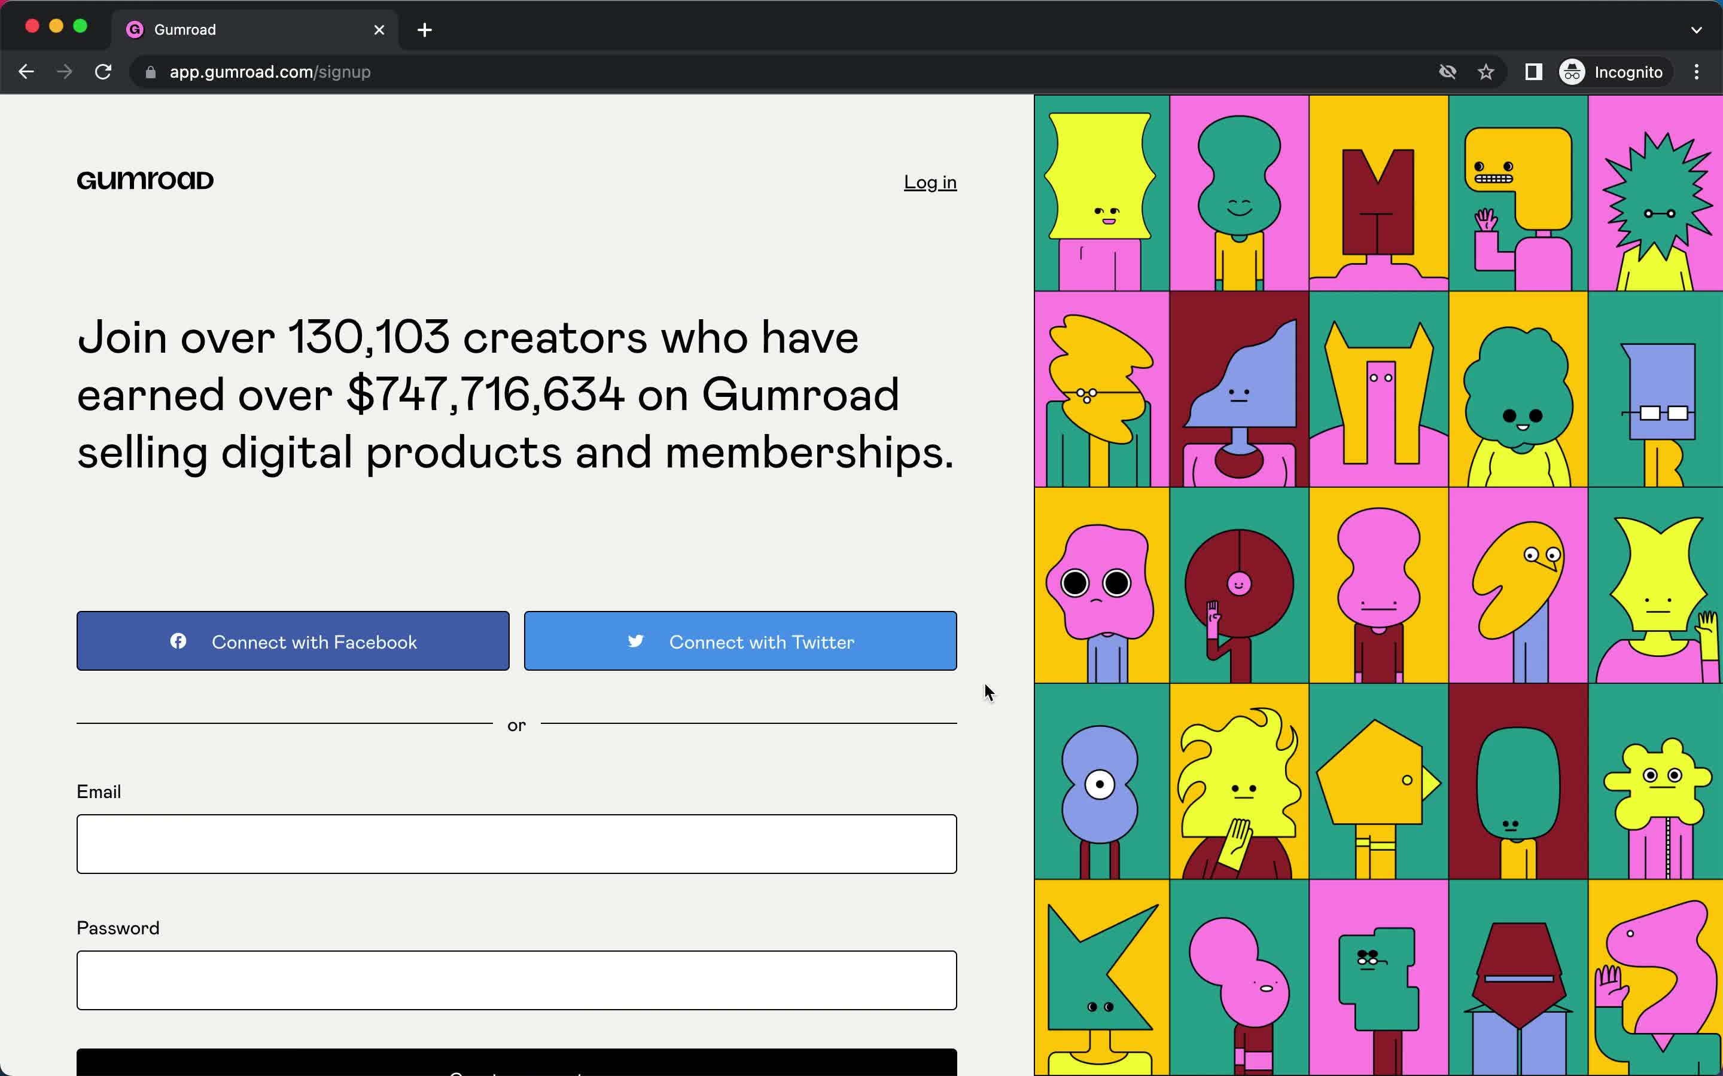1723x1076 pixels.
Task: Click the Incognito profile indicator
Action: 1612,72
